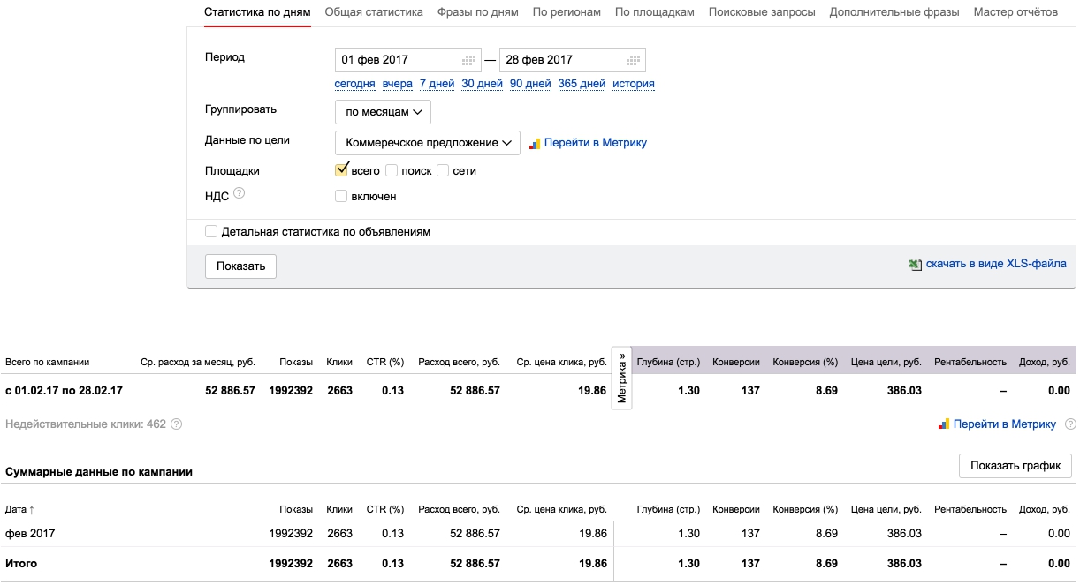Click help icon beside the lower Перейти в Метрику link

click(x=1070, y=424)
